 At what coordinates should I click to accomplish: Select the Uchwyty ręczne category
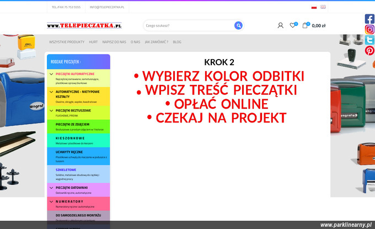(78, 156)
